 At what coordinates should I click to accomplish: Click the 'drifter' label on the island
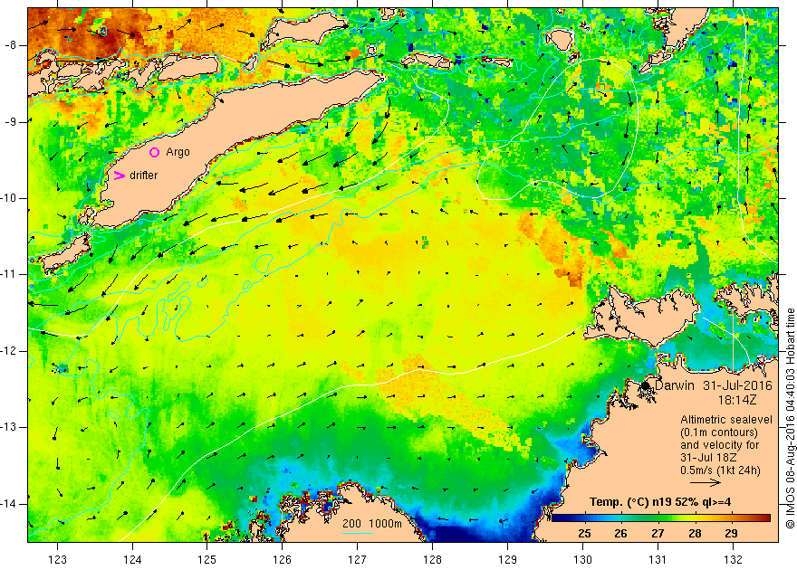pyautogui.click(x=144, y=176)
